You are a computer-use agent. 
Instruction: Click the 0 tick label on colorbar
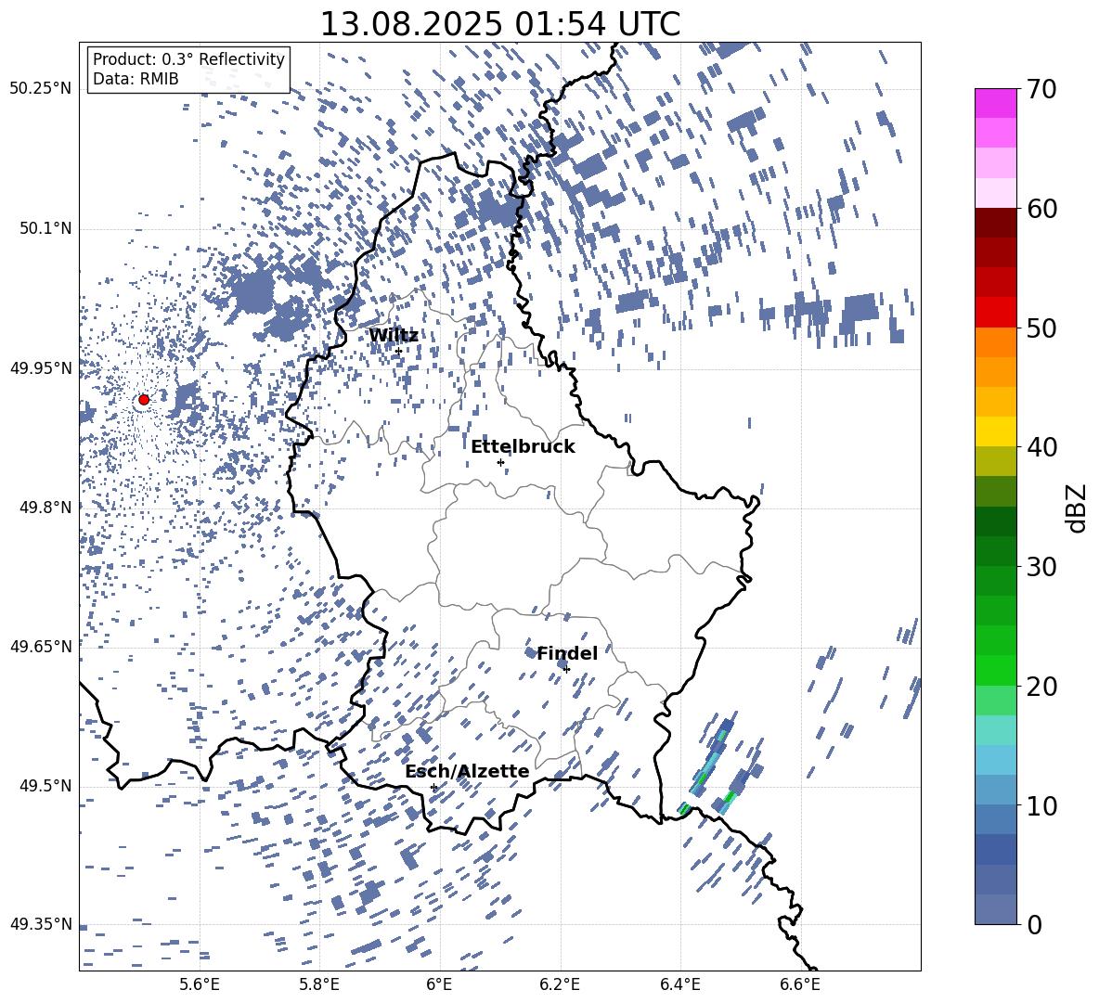[1034, 924]
